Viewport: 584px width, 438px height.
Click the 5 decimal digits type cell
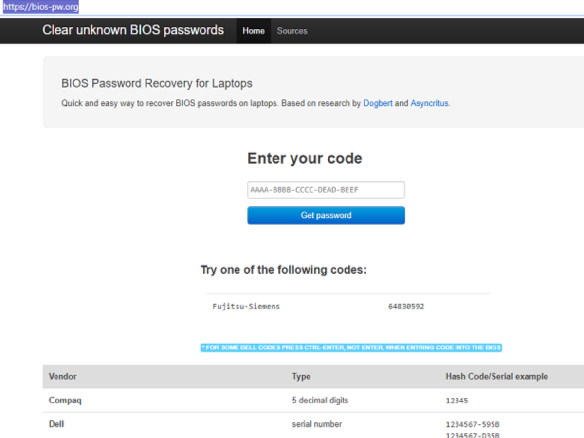click(320, 401)
